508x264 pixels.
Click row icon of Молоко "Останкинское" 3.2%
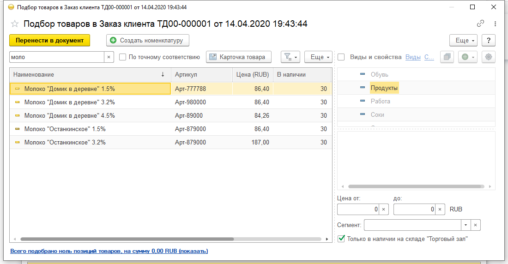18,142
